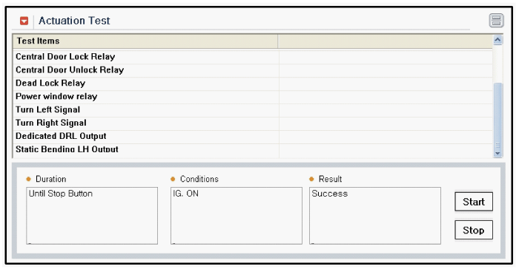Click the scroll up arrow of test list

coord(497,40)
